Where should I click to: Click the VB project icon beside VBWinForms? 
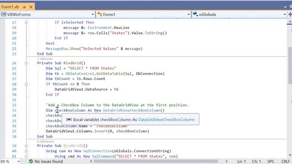point(4,14)
